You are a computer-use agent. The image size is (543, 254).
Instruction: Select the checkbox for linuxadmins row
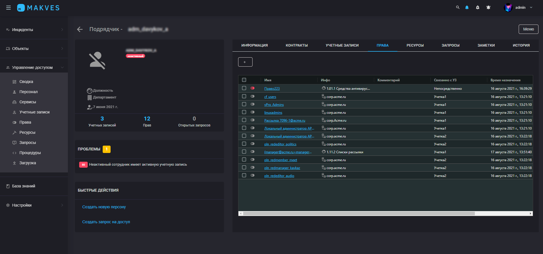click(x=244, y=112)
